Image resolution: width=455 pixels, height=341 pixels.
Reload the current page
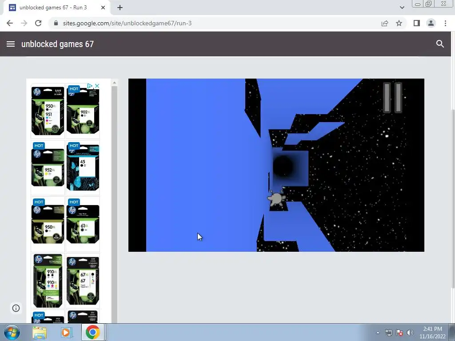click(38, 23)
